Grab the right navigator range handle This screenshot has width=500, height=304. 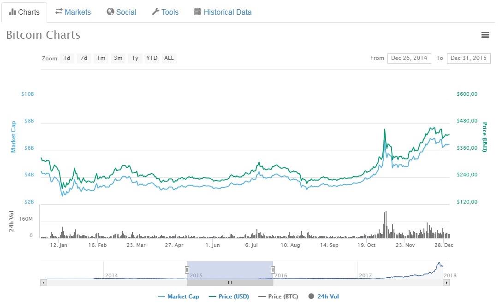coord(273,270)
